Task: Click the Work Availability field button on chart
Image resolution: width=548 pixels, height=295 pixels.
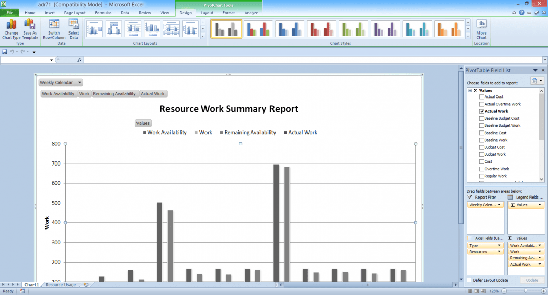Action: click(x=58, y=93)
